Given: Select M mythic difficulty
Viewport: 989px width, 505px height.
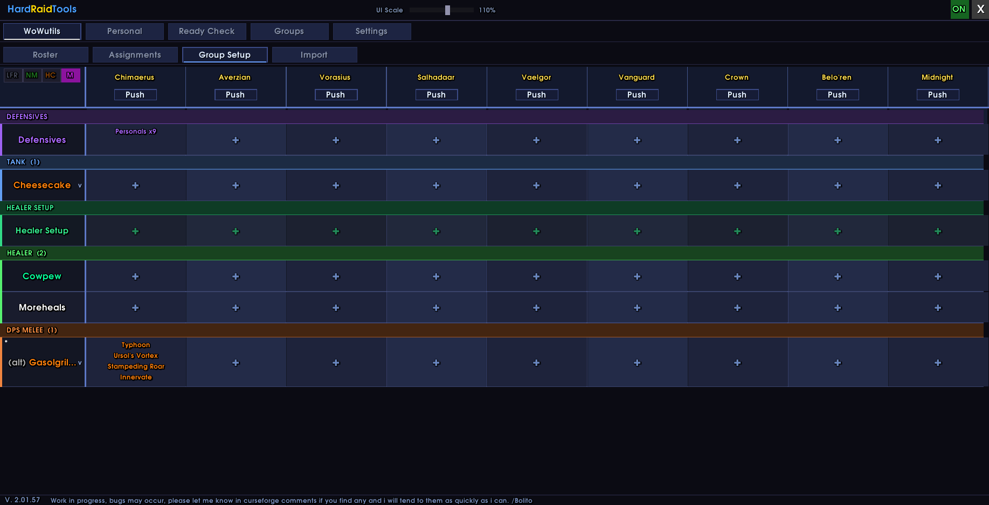Looking at the screenshot, I should 70,75.
